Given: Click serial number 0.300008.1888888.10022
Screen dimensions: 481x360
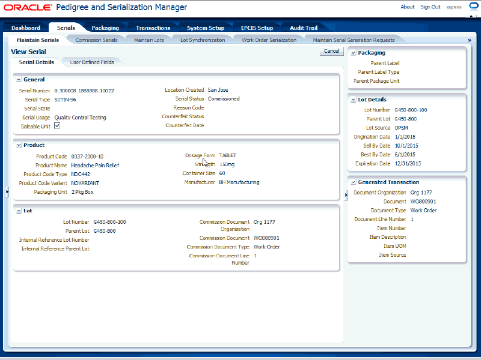Looking at the screenshot, I should (x=84, y=91).
